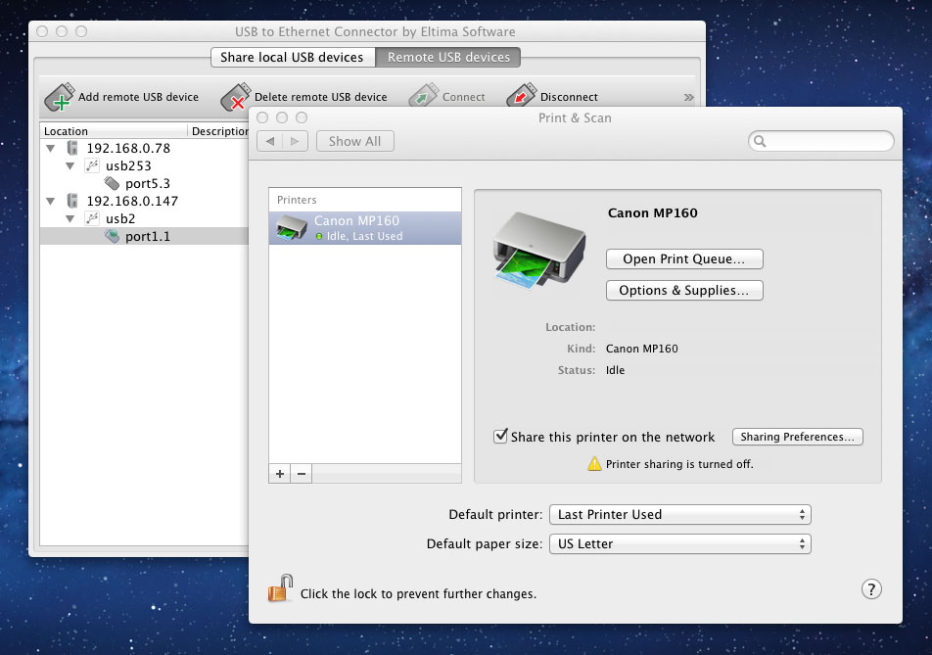Zoom the Print & Scan window
Viewport: 932px width, 655px height.
302,117
